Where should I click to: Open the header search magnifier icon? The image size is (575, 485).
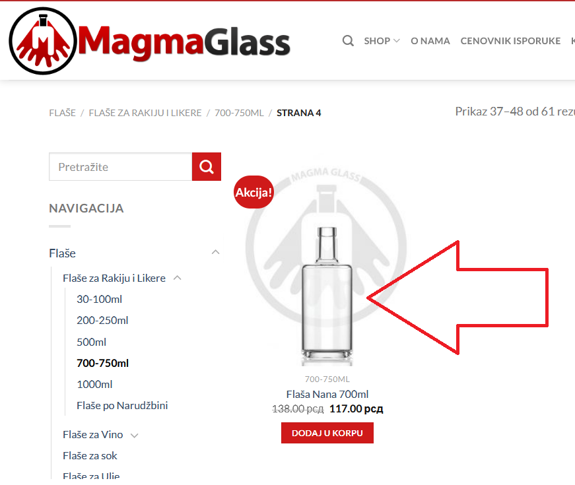[x=348, y=41]
